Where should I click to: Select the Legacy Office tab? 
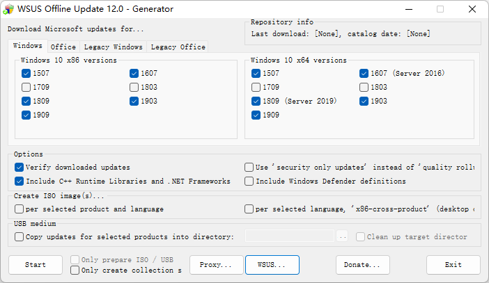click(x=178, y=47)
